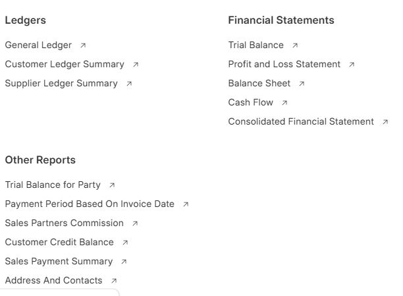Screen dimensions: 403x296
Task: Click arrow icon beside Sales Partners Commission
Action: click(x=135, y=223)
